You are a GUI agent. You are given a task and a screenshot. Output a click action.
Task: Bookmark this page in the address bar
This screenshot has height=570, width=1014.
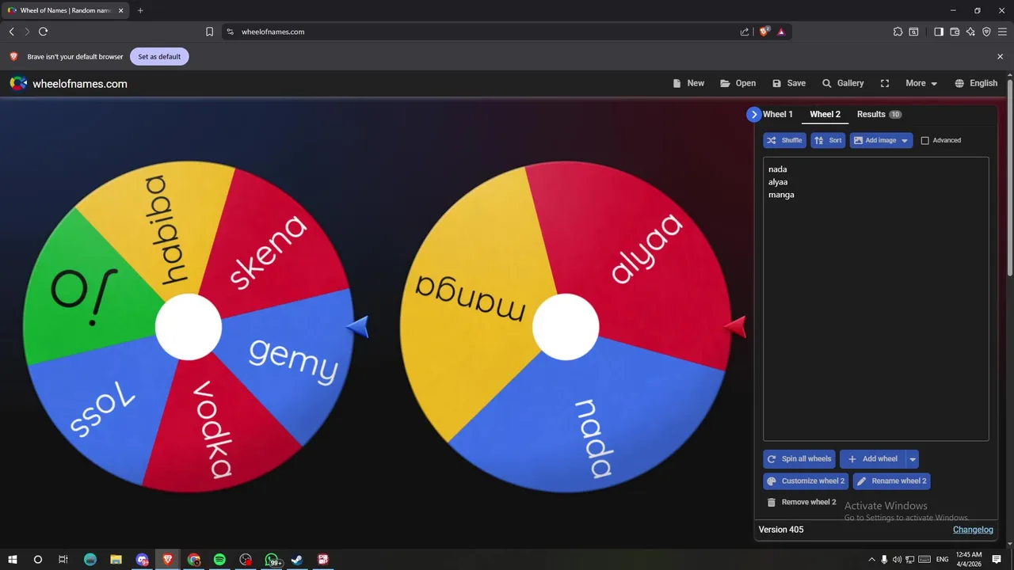point(209,32)
